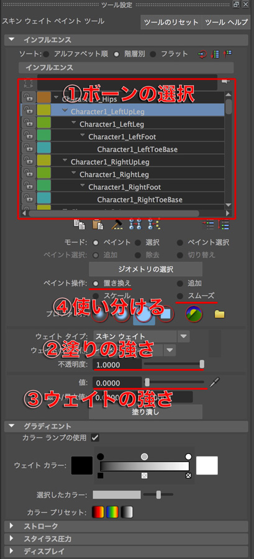Click ツール ヘルプ tab button
This screenshot has width=254, height=559.
pyautogui.click(x=226, y=22)
